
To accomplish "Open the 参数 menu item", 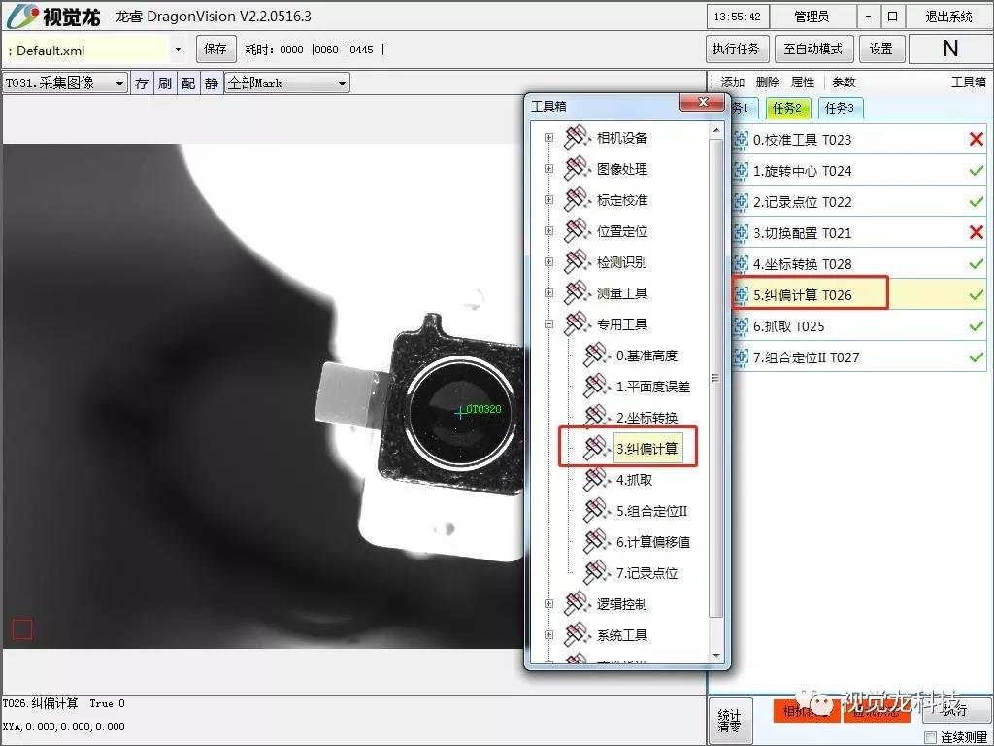I will coord(844,83).
